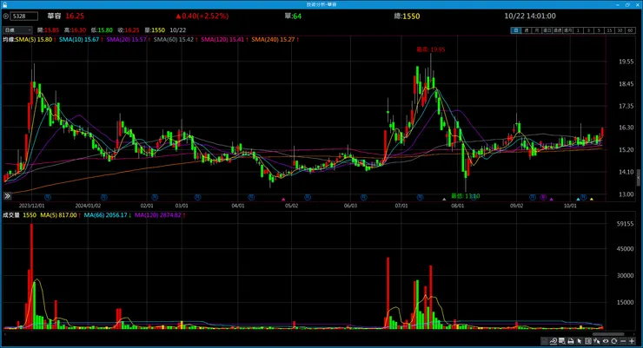The image size is (643, 348).
Task: Select the 1-minute timeframe button
Action: 578,30
